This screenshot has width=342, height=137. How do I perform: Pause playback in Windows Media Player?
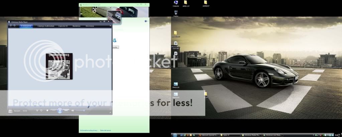60,111
